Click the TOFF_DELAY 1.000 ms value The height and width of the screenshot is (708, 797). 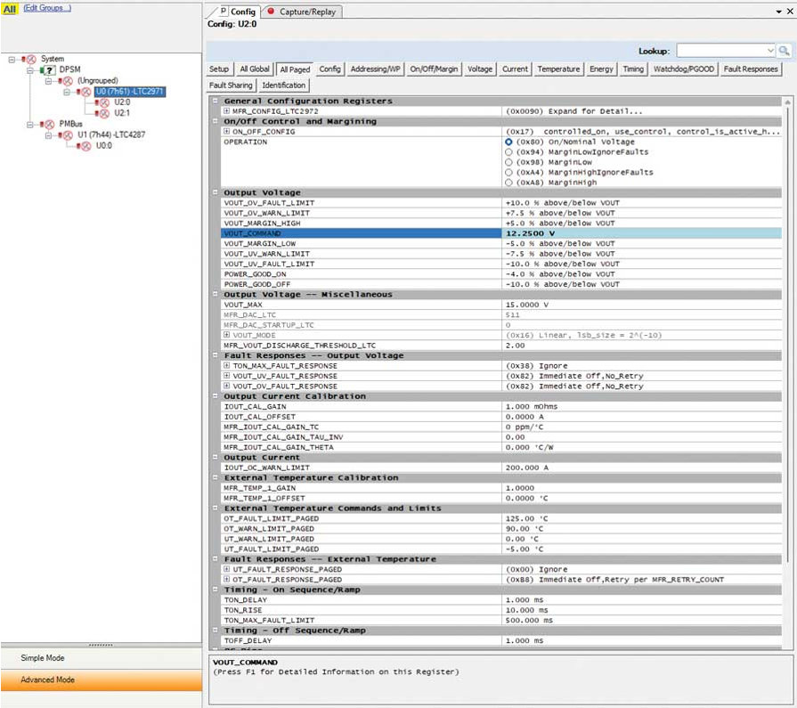(x=641, y=640)
